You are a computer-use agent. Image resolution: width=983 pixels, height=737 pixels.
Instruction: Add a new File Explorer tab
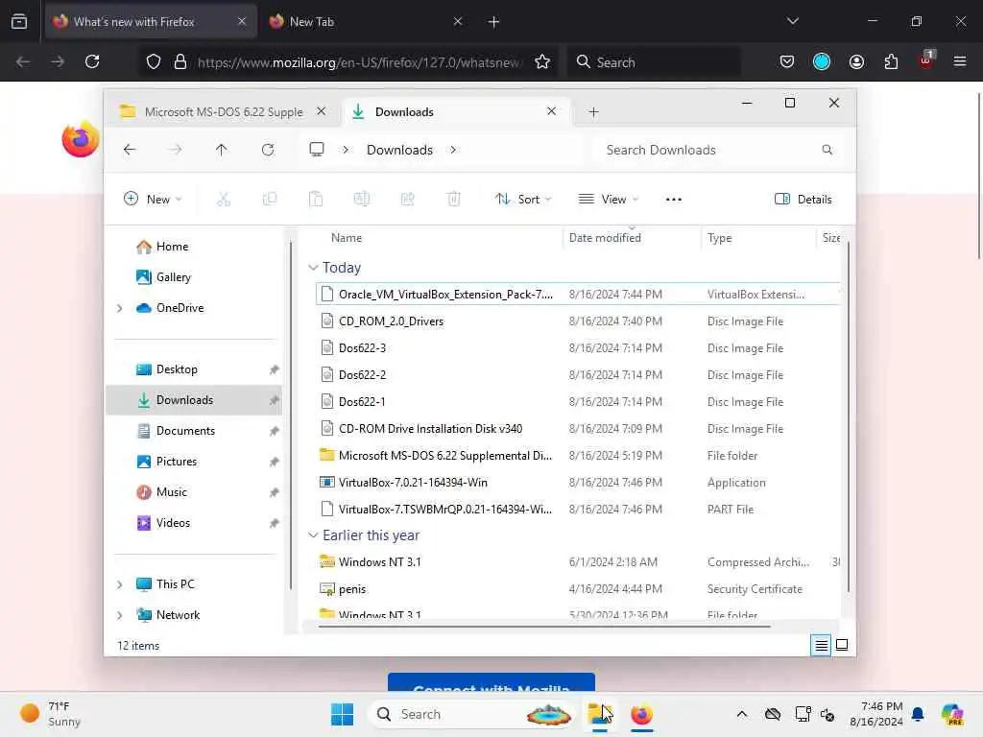pyautogui.click(x=593, y=112)
